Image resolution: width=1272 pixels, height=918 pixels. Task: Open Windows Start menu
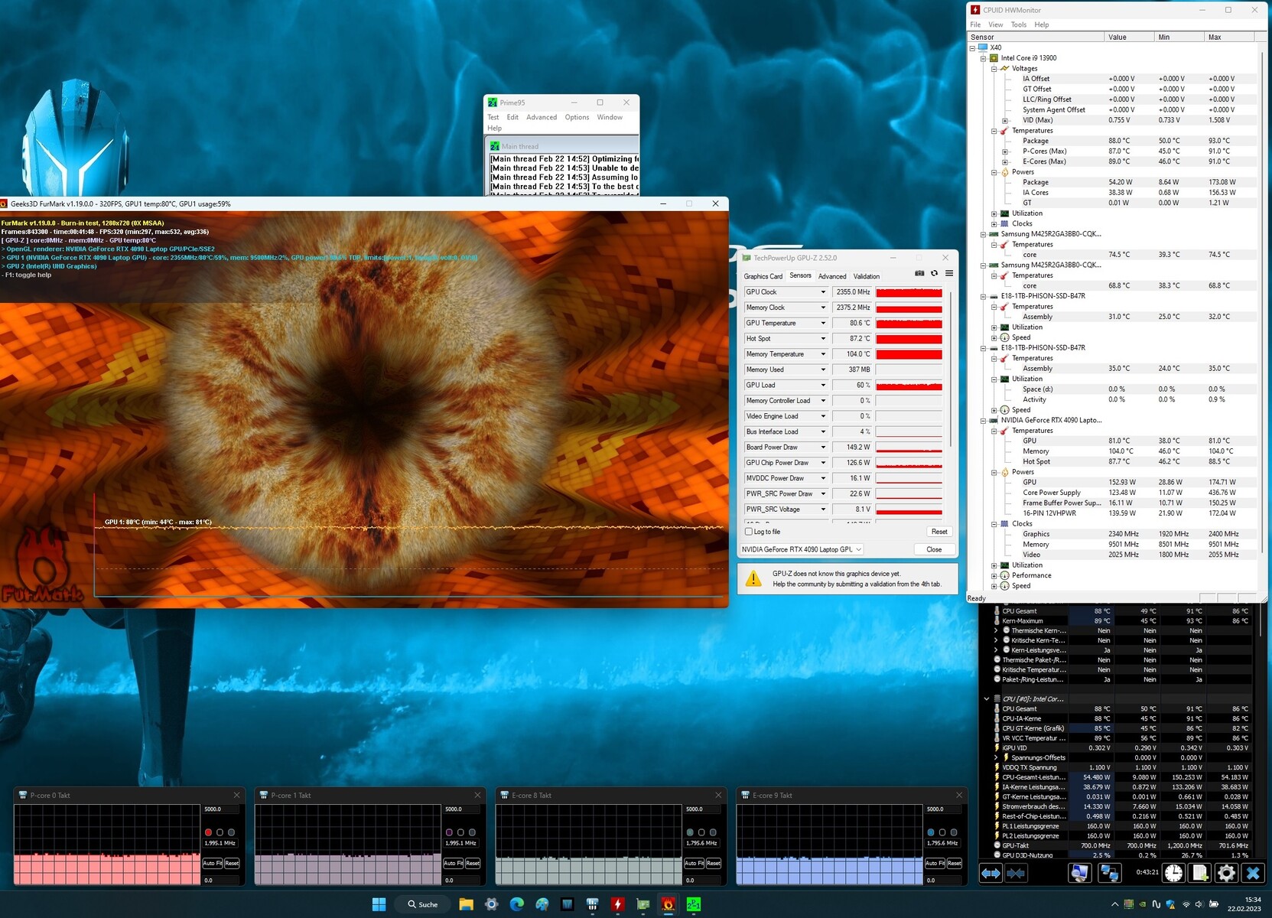[x=379, y=904]
